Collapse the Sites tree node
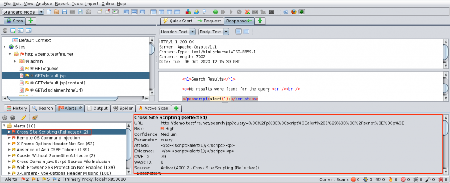The height and width of the screenshot is (183, 450). click(4, 47)
